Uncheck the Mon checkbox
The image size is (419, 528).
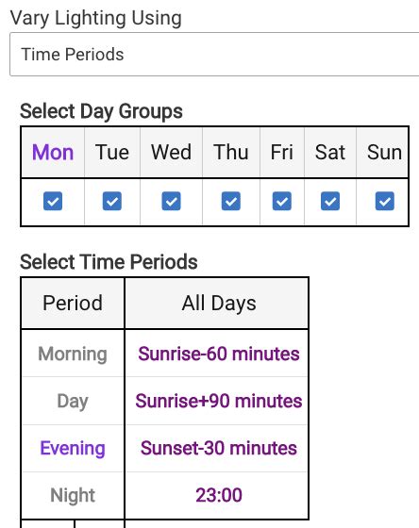click(x=53, y=201)
